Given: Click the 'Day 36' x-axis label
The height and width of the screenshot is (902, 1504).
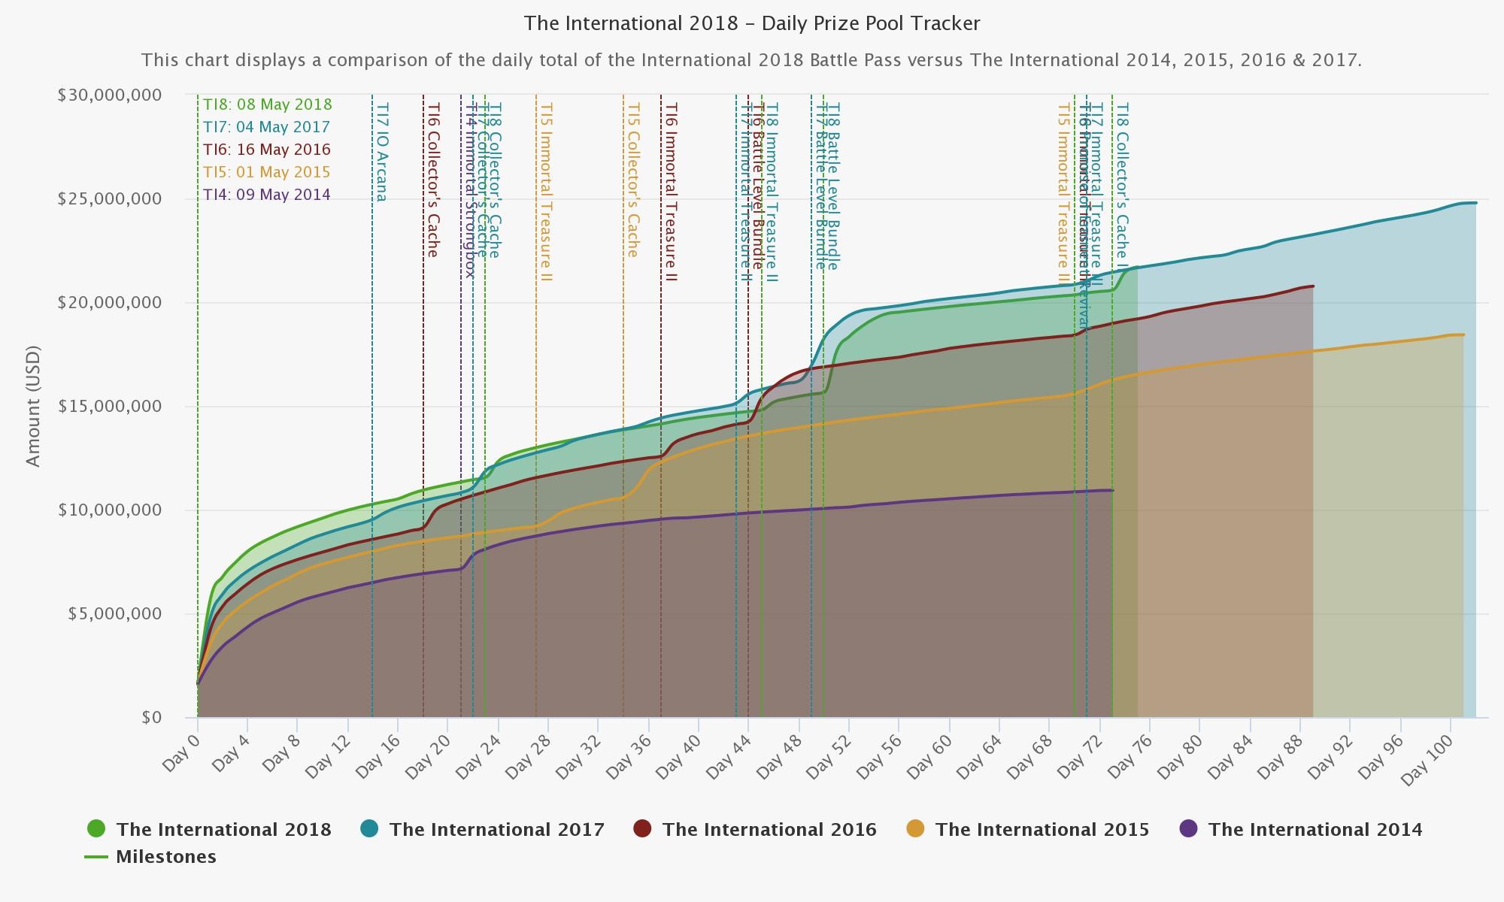Looking at the screenshot, I should [627, 757].
